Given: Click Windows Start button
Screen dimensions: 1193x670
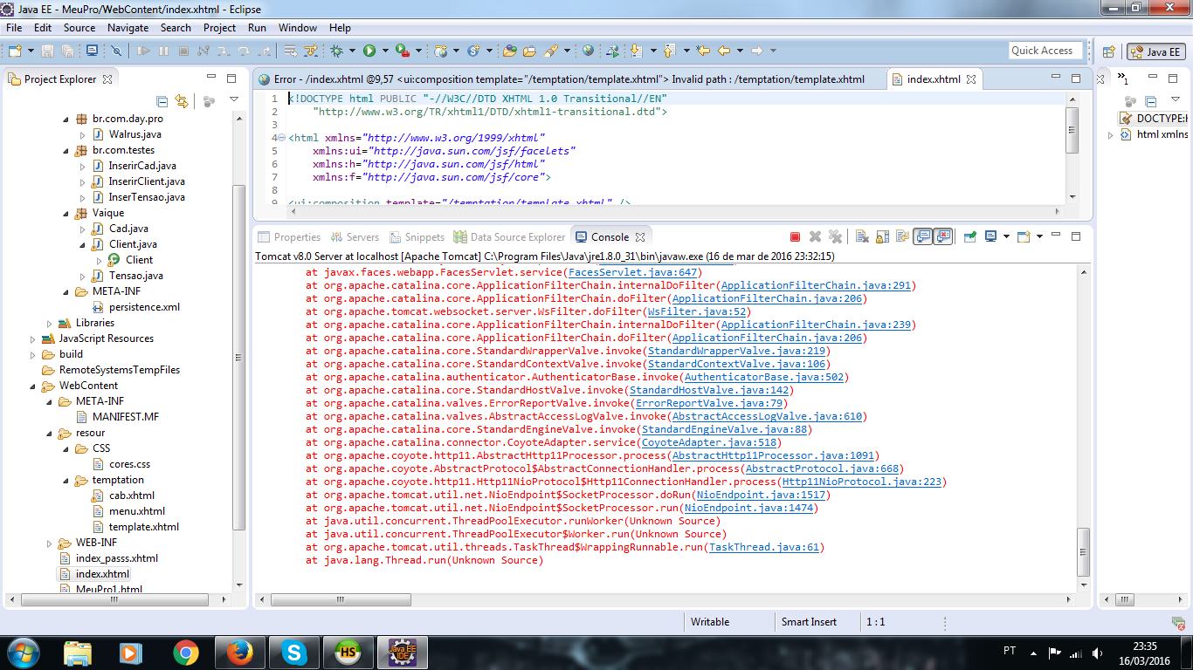Looking at the screenshot, I should click(x=23, y=652).
